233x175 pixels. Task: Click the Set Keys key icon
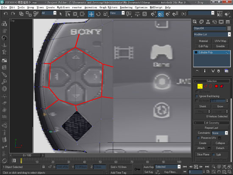tap(137, 169)
